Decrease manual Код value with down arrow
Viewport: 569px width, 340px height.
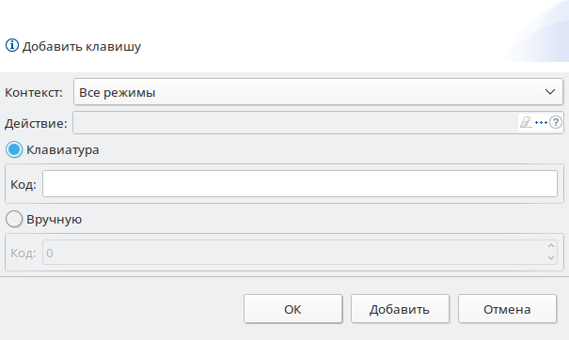tap(551, 258)
